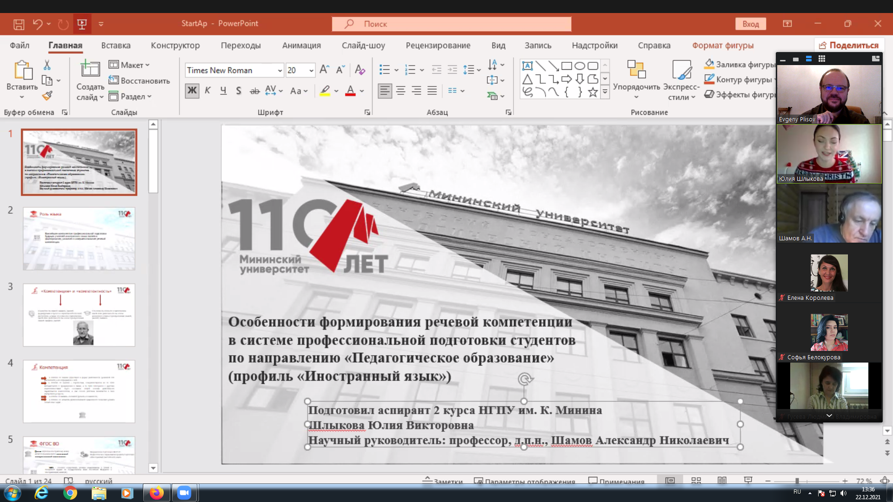Click the Поделиться share button
Image resolution: width=893 pixels, height=502 pixels.
[849, 45]
